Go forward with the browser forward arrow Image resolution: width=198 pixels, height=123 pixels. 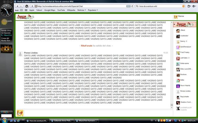tap(21, 6)
